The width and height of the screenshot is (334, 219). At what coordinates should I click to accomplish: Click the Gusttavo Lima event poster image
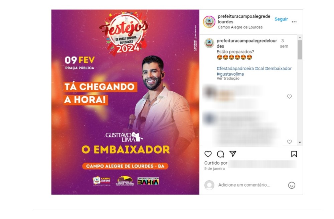point(125,102)
